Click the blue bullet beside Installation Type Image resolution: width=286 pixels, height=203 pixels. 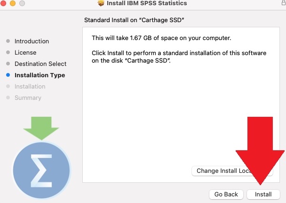pos(8,75)
